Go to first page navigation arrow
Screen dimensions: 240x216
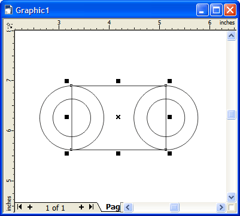point(19,207)
